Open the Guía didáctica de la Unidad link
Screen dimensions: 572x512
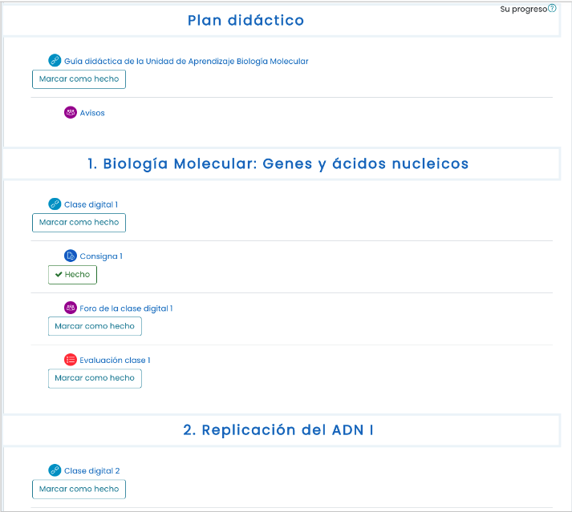pos(186,61)
